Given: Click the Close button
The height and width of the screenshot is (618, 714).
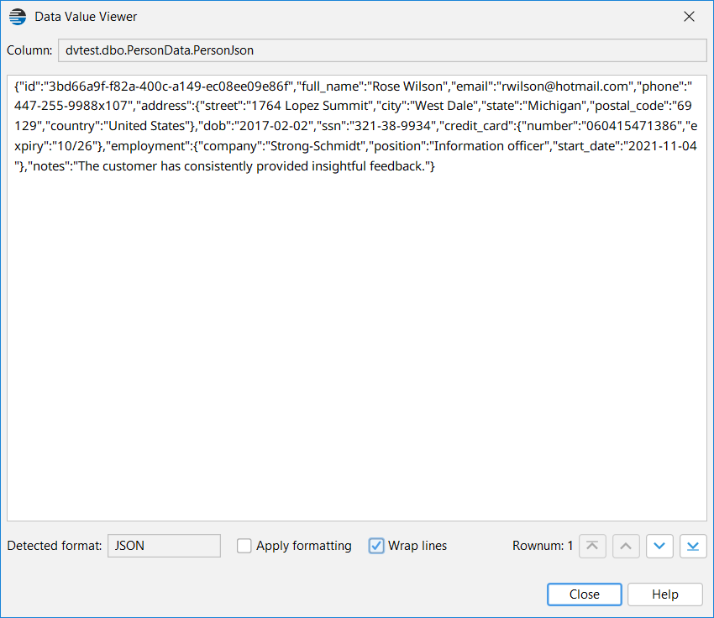Looking at the screenshot, I should point(585,594).
